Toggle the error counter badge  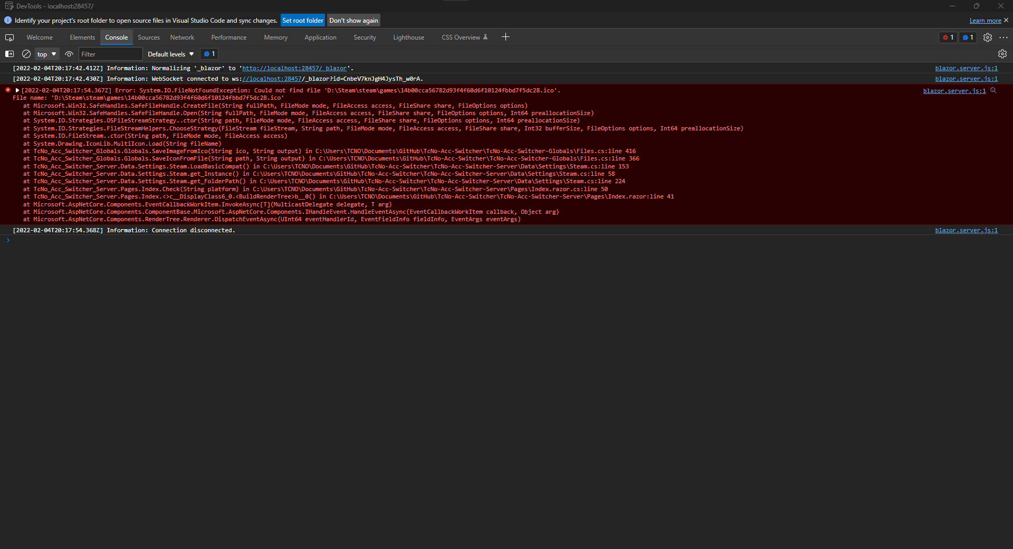948,37
